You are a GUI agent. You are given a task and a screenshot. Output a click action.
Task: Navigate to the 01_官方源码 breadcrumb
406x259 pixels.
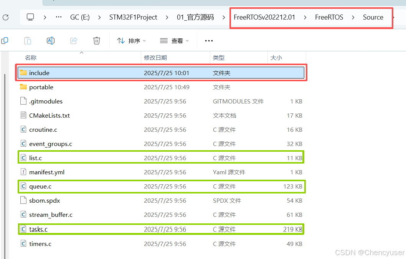click(195, 17)
